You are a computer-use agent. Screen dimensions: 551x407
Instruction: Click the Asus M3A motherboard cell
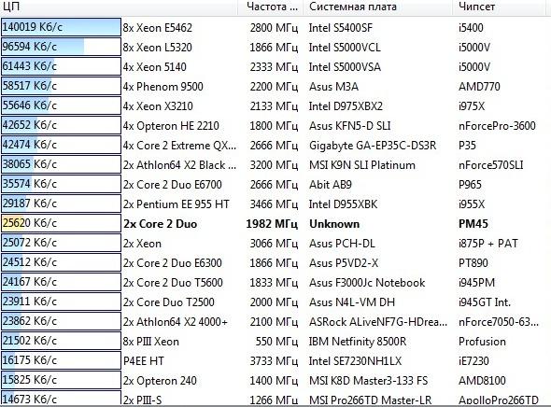tap(333, 87)
